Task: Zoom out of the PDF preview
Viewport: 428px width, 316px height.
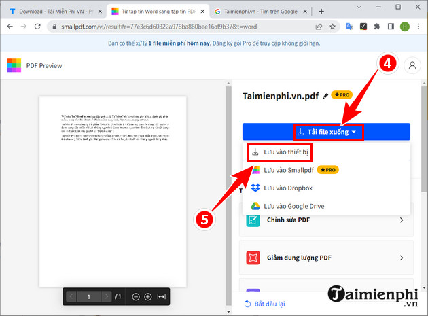Action: tap(136, 296)
